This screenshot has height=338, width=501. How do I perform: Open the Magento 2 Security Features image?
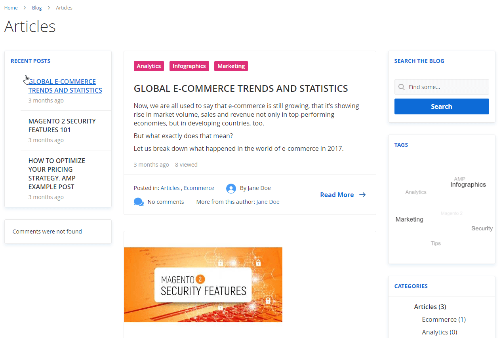tap(203, 285)
